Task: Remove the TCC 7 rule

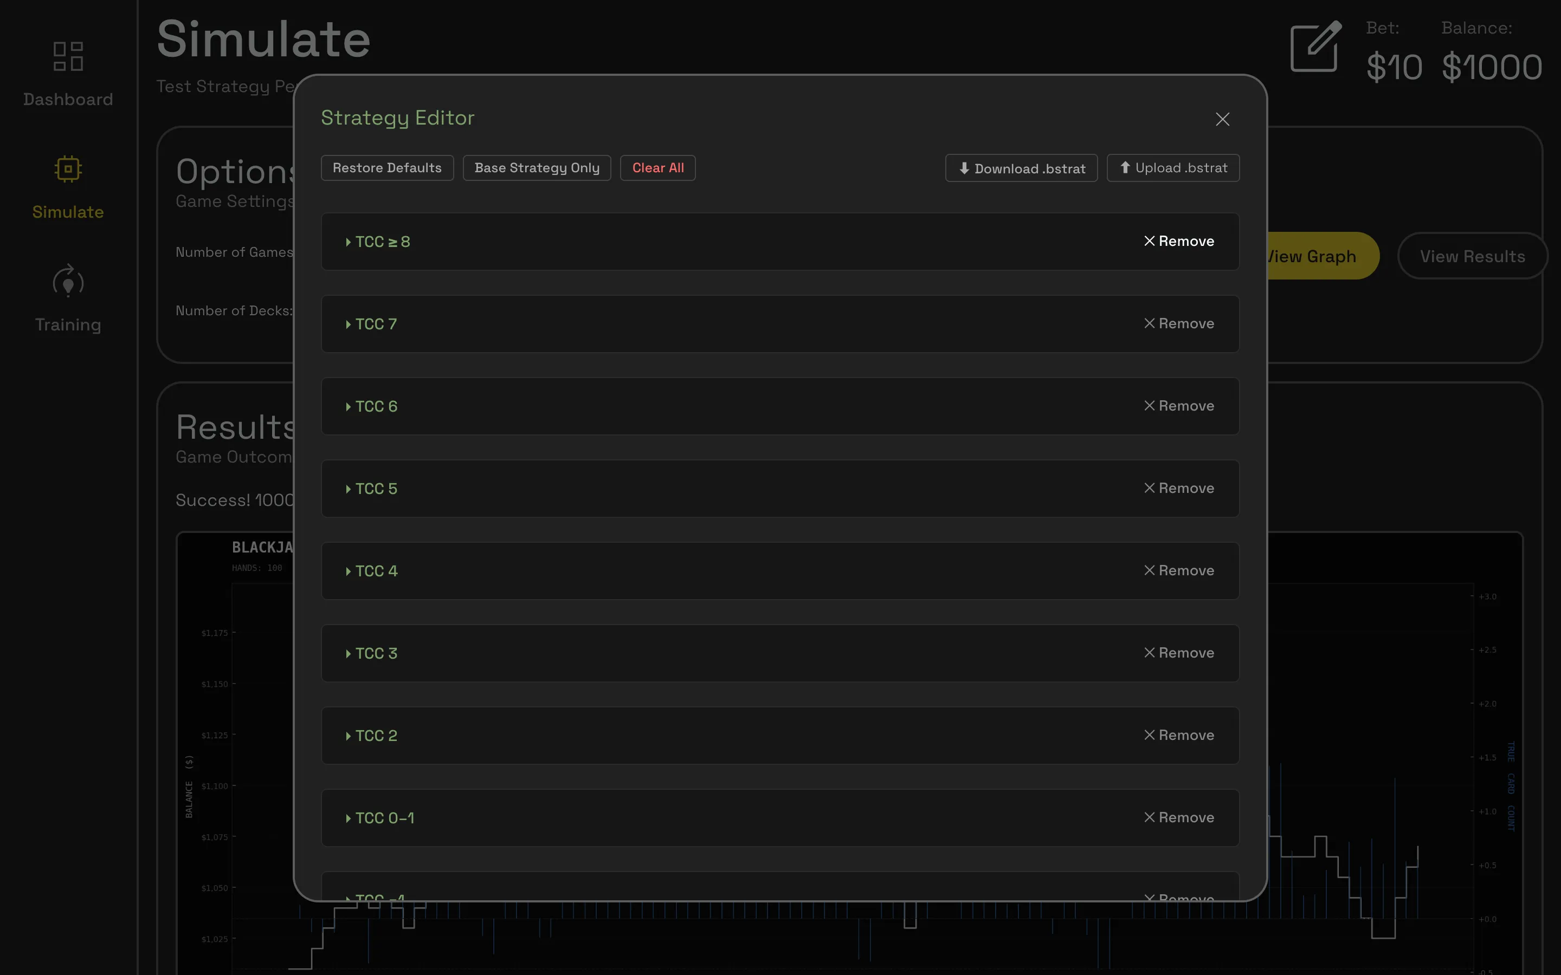Action: [x=1179, y=324]
